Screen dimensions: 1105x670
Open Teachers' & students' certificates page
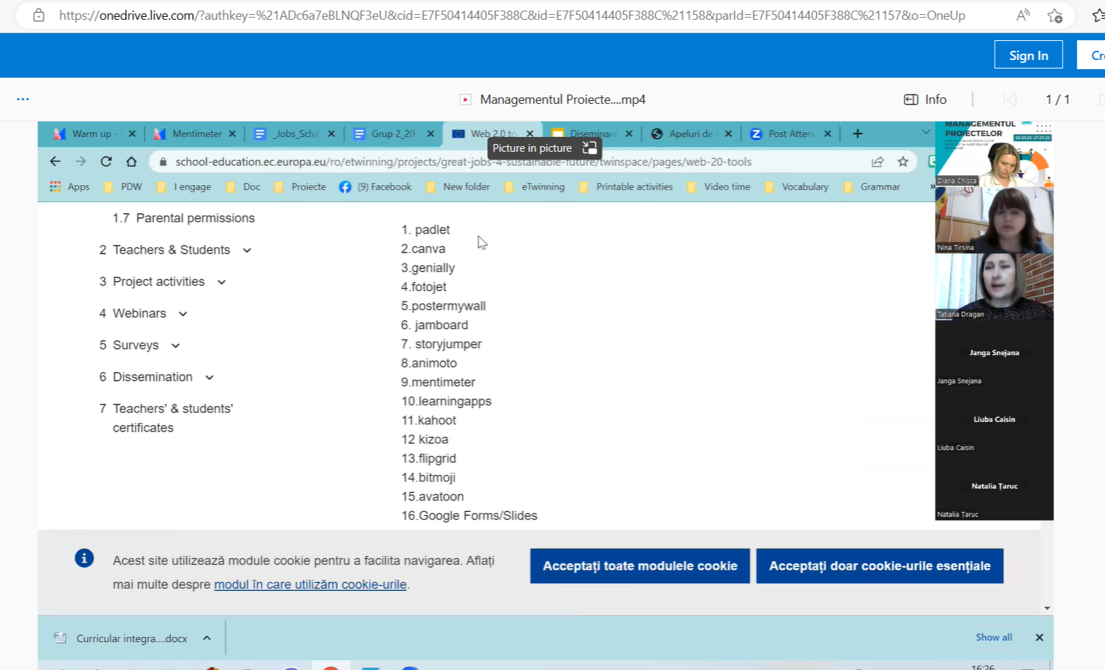coord(172,418)
